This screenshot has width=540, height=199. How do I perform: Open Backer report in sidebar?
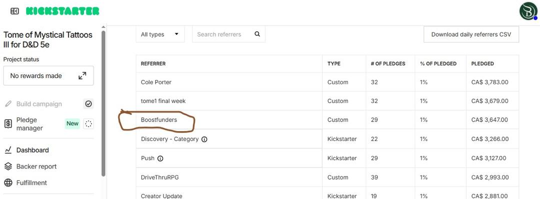(36, 166)
